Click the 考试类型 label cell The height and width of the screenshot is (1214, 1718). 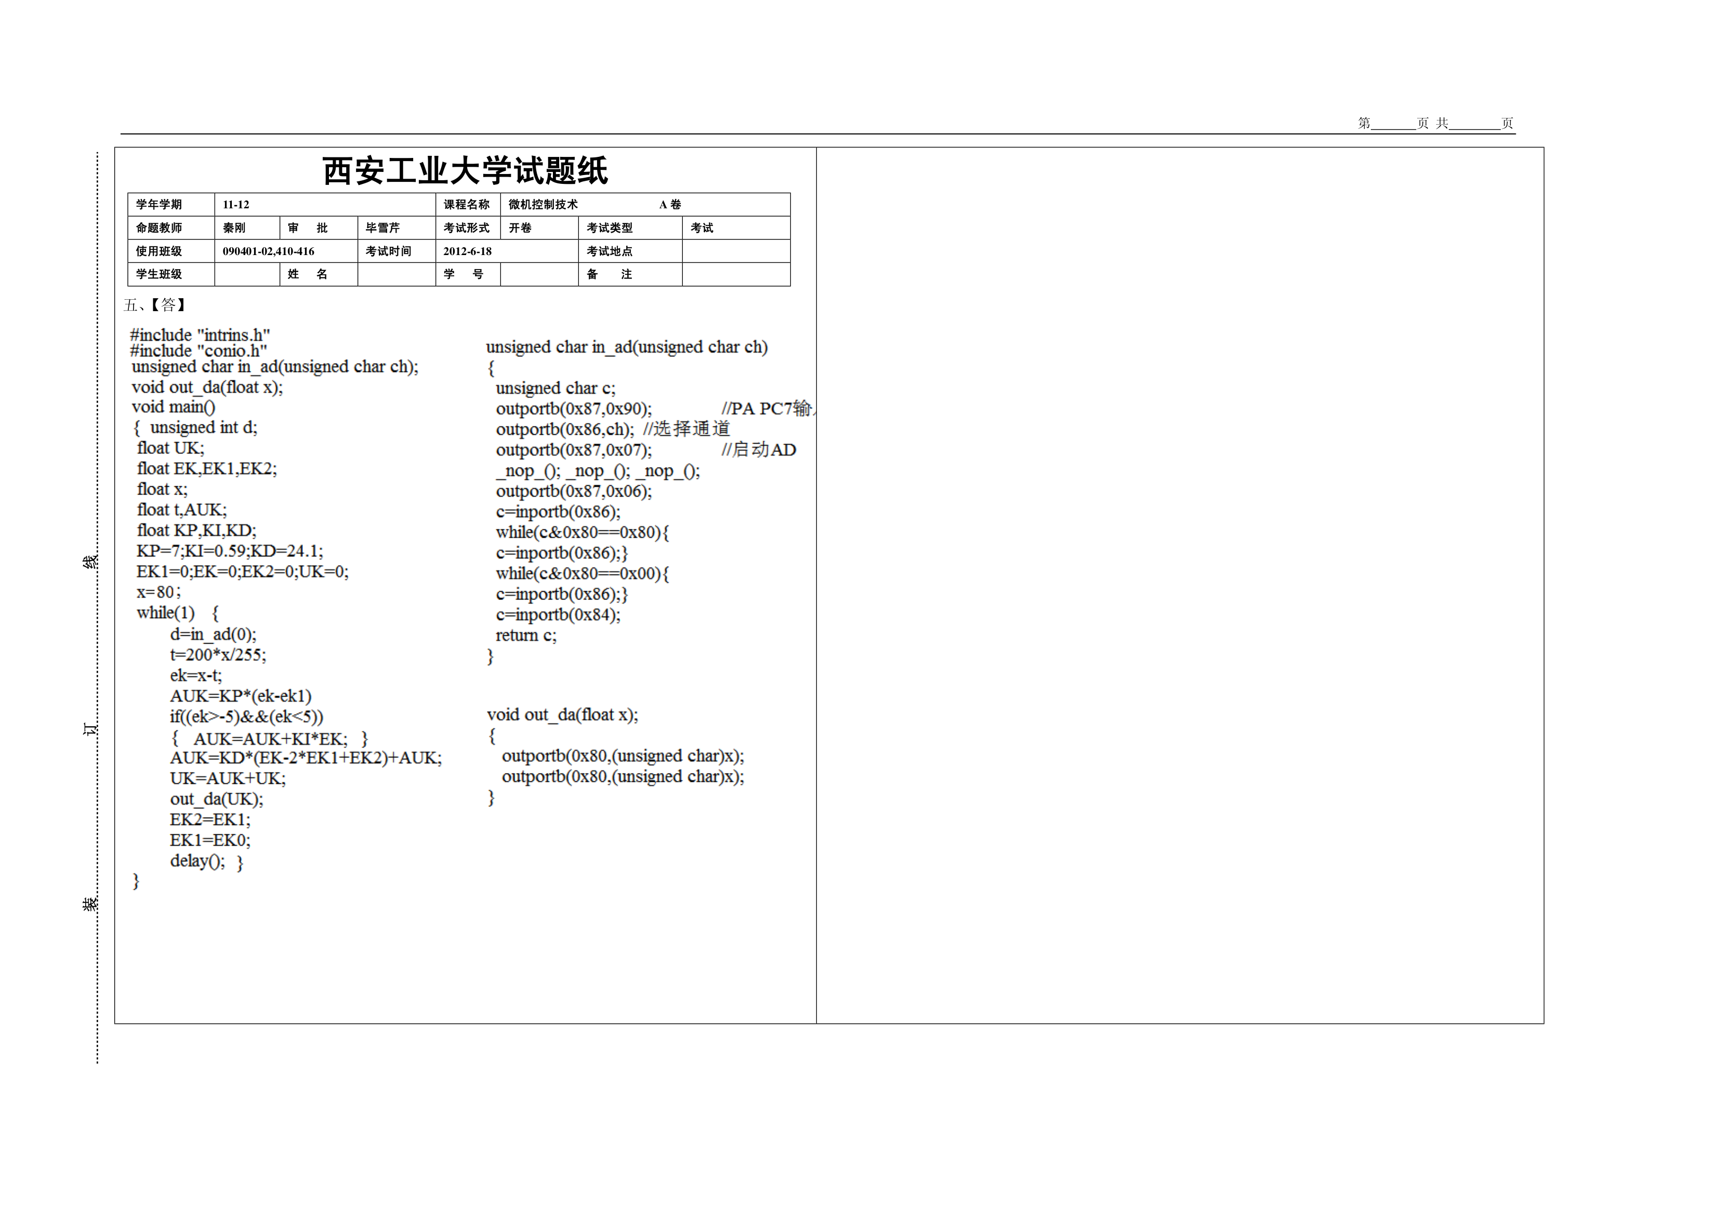coord(630,228)
